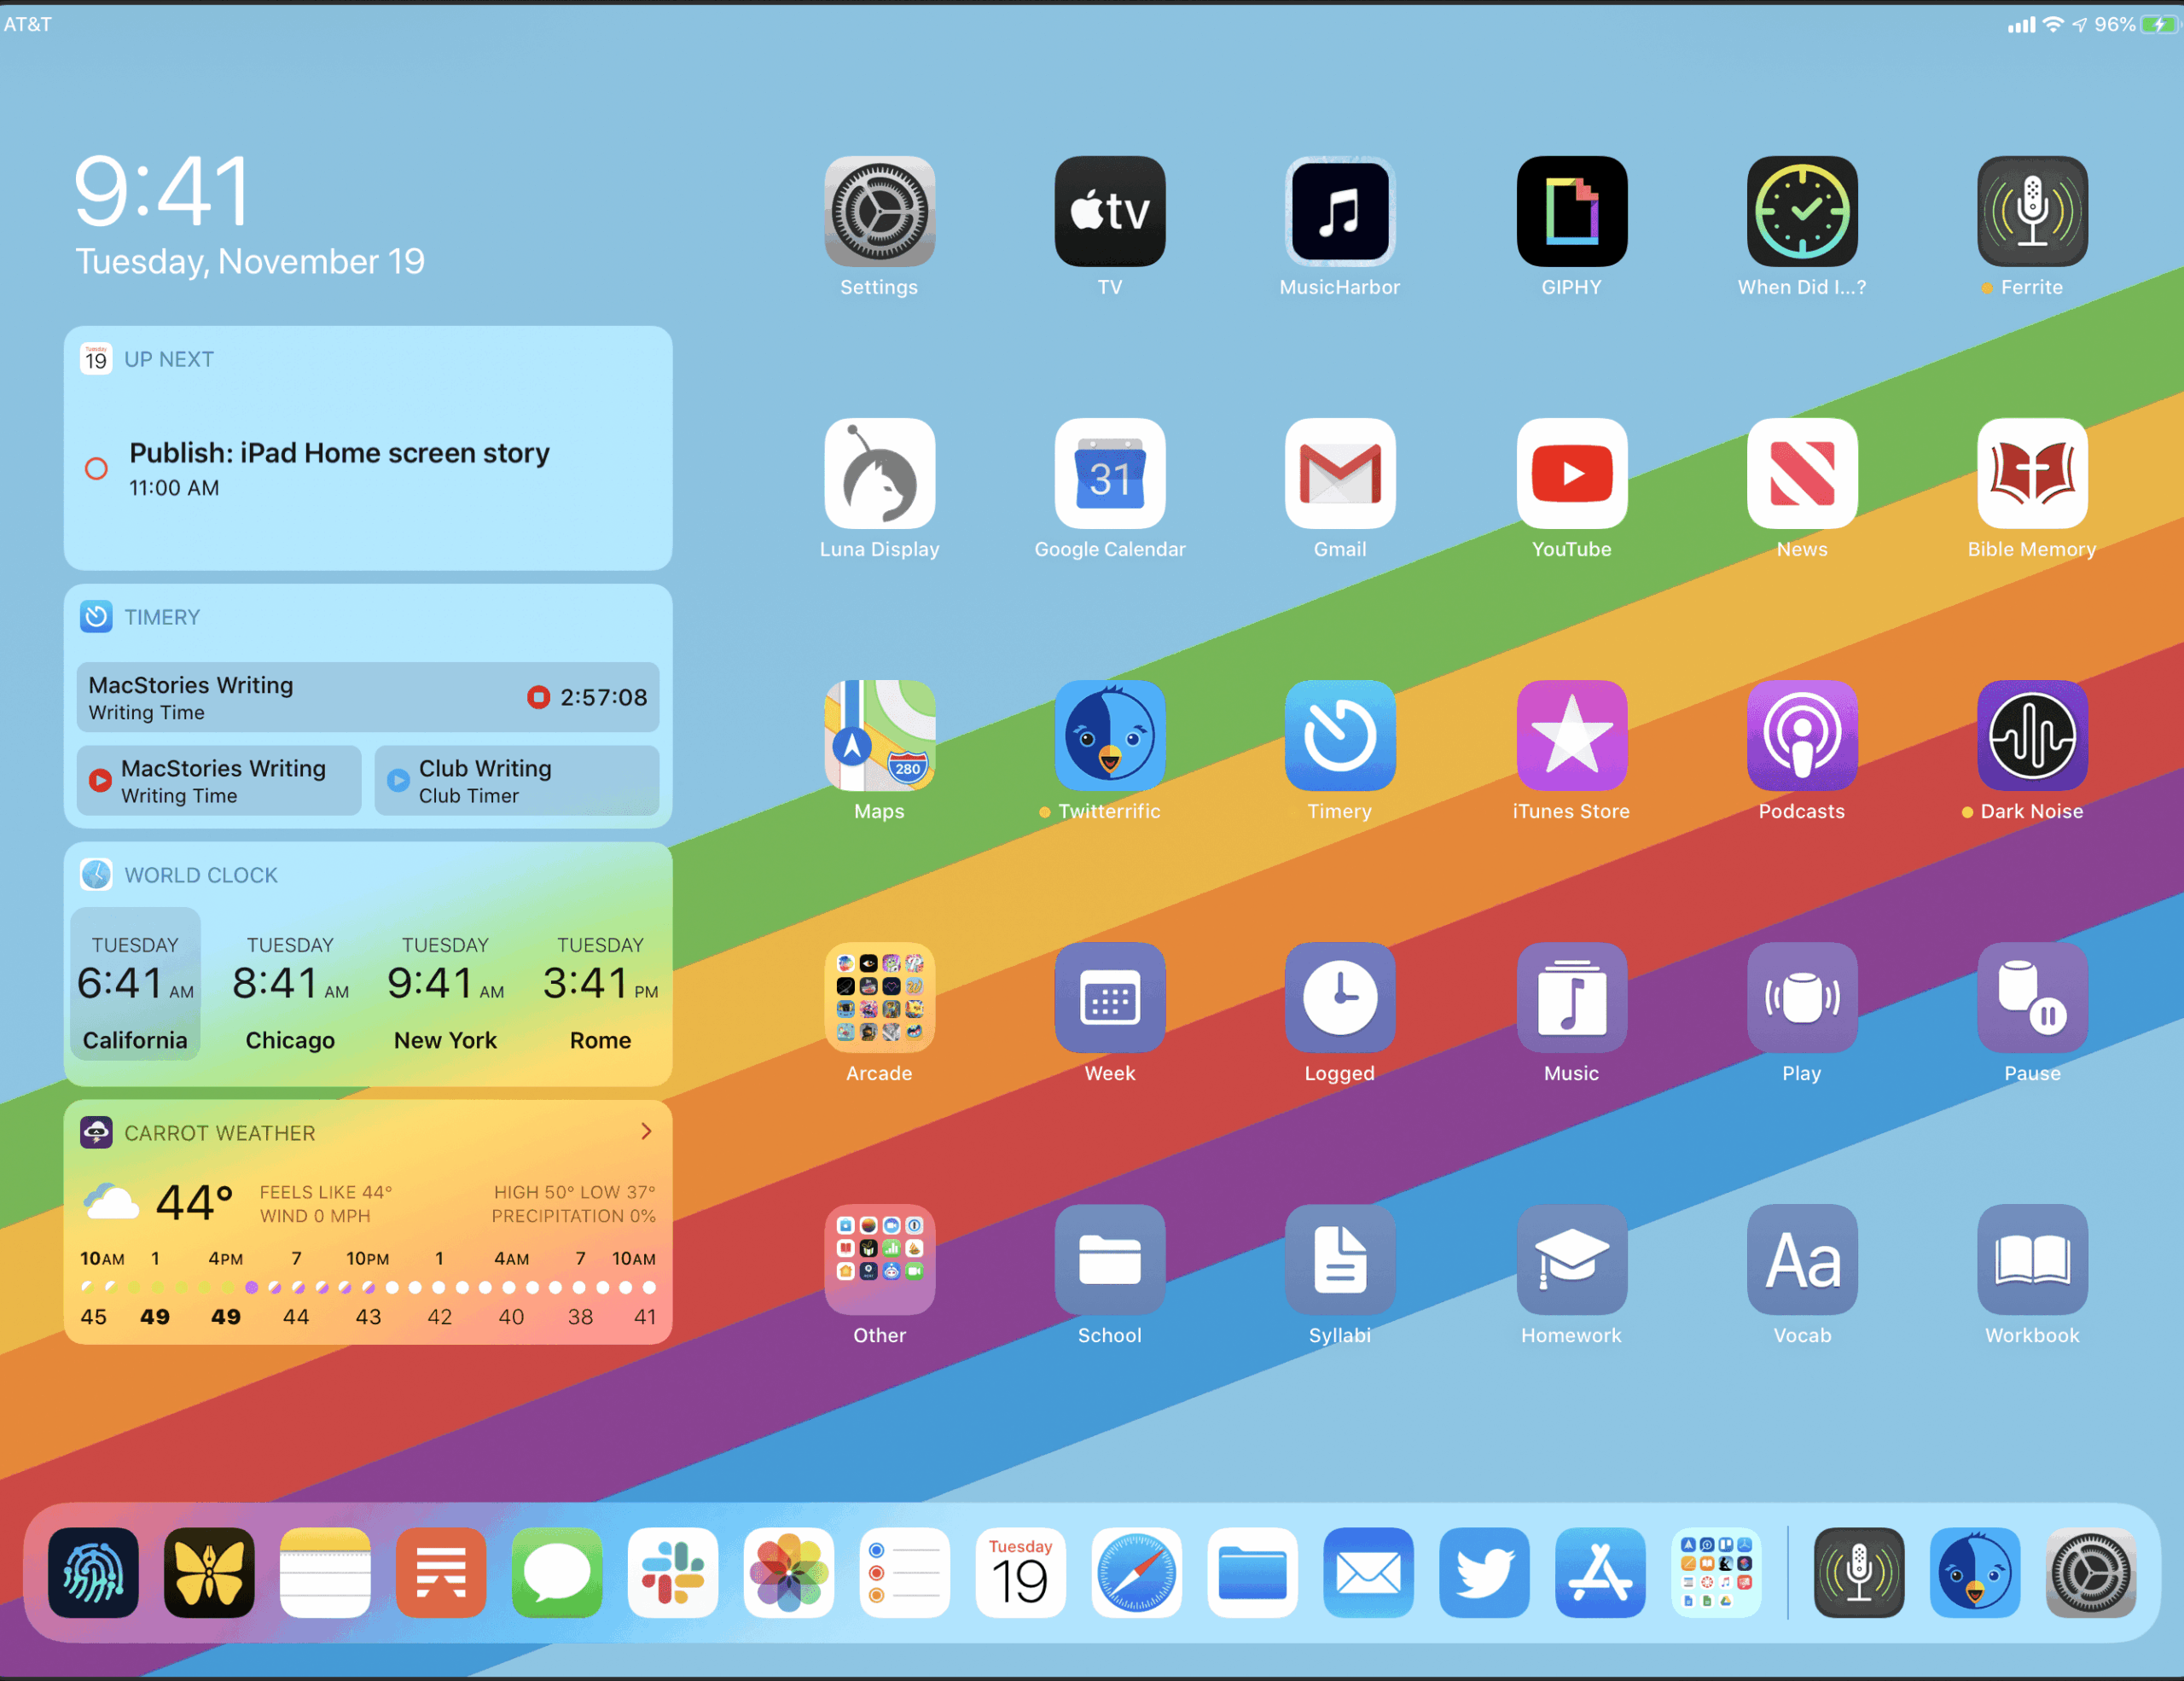Viewport: 2184px width, 1681px height.
Task: Open the Bible Memory app
Action: pyautogui.click(x=2031, y=473)
